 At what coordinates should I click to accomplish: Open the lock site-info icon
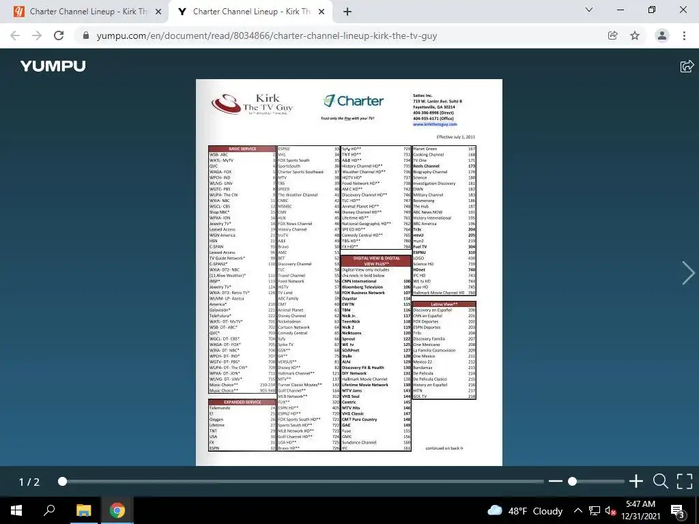[x=87, y=35]
